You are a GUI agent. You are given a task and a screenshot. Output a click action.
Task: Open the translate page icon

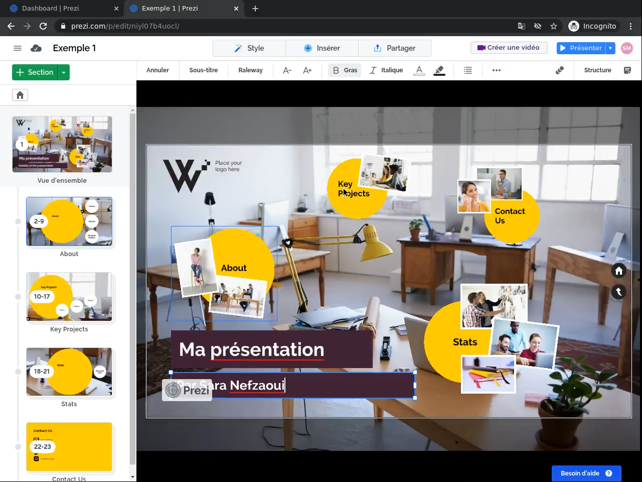(x=522, y=26)
